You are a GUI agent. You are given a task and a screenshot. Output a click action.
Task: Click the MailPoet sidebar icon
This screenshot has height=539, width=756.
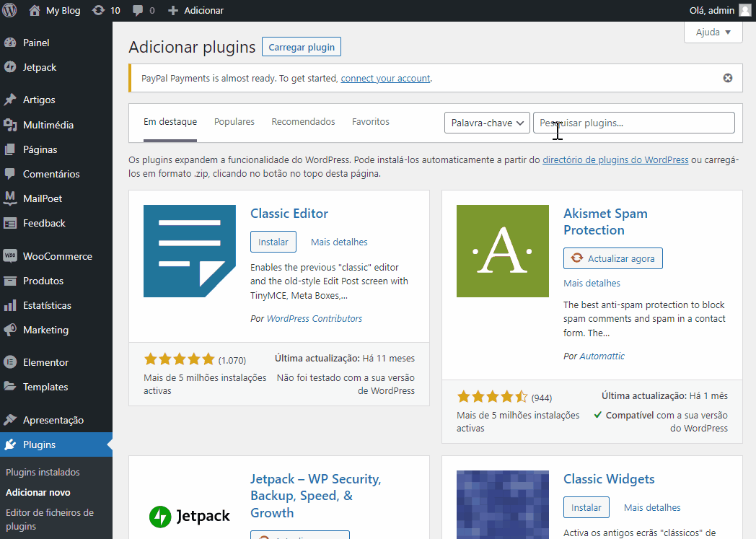(x=10, y=198)
